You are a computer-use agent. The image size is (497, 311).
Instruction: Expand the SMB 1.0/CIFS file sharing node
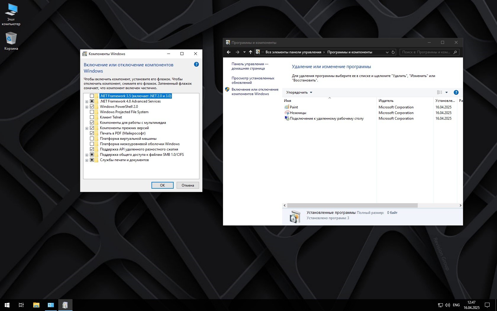pyautogui.click(x=87, y=155)
